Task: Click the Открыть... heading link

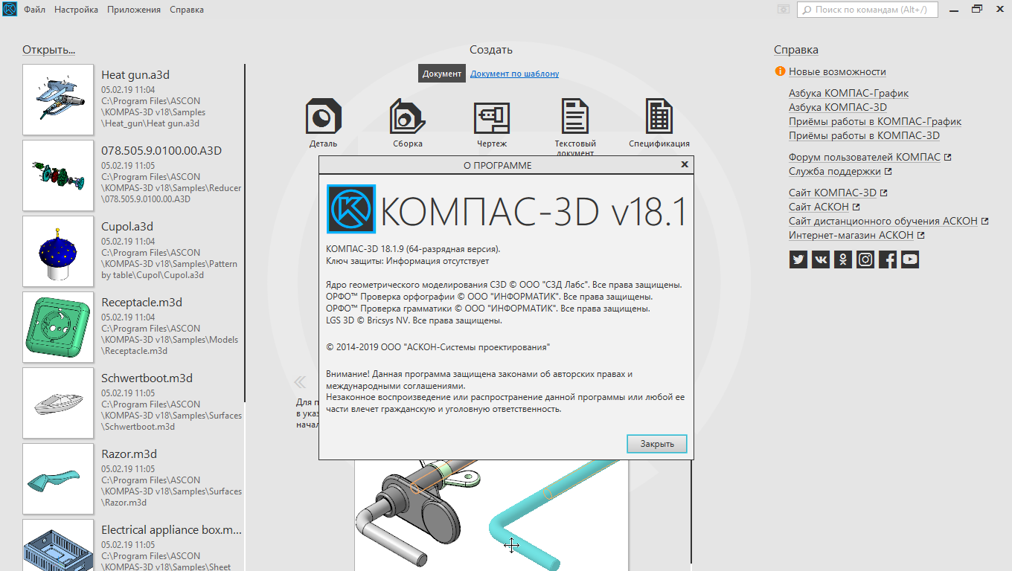Action: [x=48, y=50]
